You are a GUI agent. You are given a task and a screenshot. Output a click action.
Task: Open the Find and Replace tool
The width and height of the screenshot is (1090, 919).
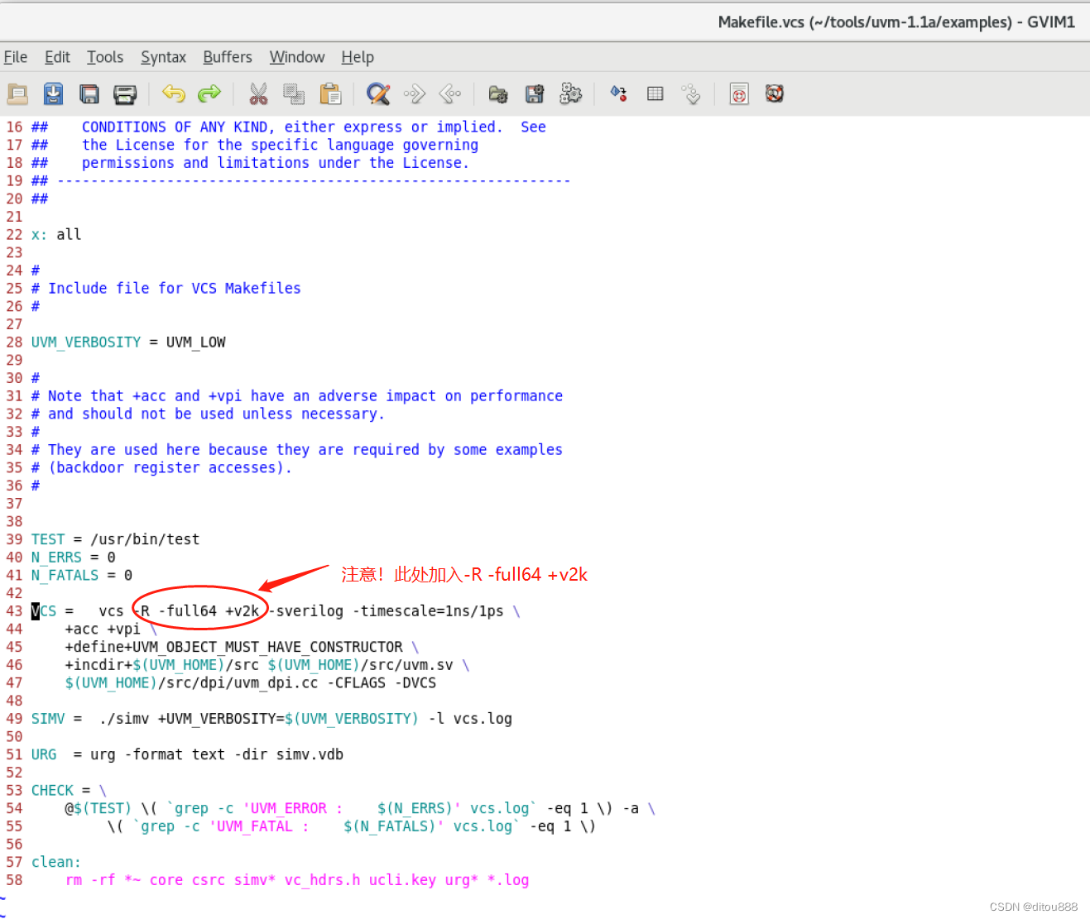pos(378,94)
